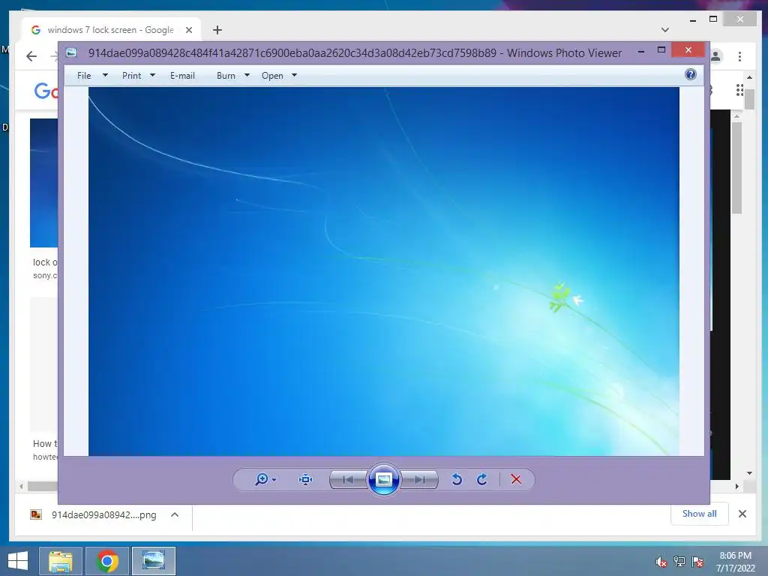Click Chrome's back navigation arrow
Screen dimensions: 768x576
pyautogui.click(x=31, y=56)
